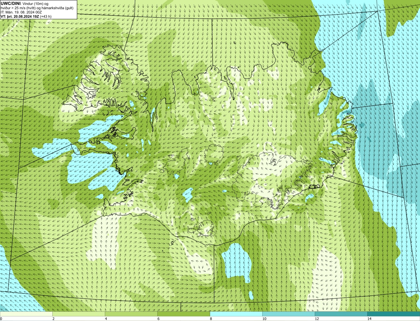Click the legend scale label "6"
420x321 pixels.
158,319
